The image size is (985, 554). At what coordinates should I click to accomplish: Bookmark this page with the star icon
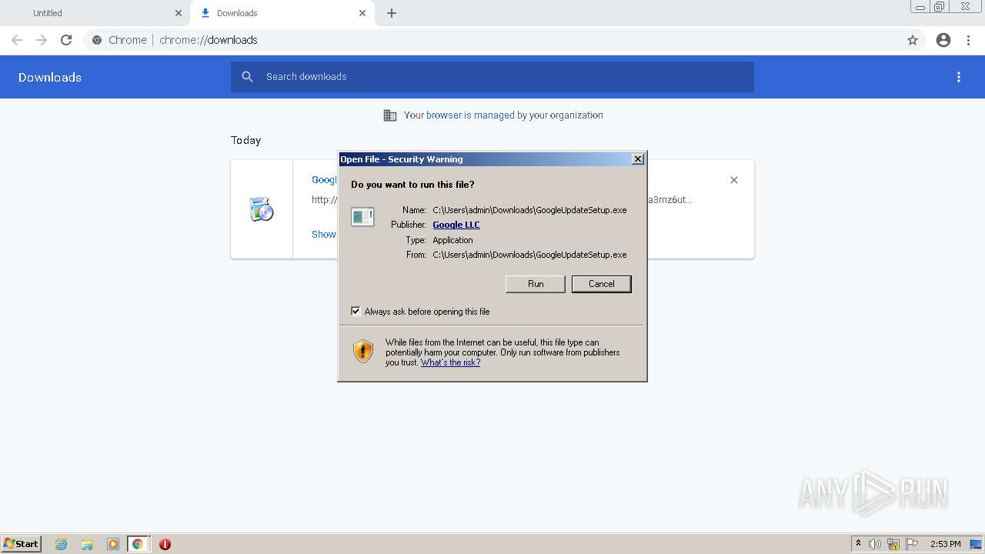pyautogui.click(x=913, y=40)
